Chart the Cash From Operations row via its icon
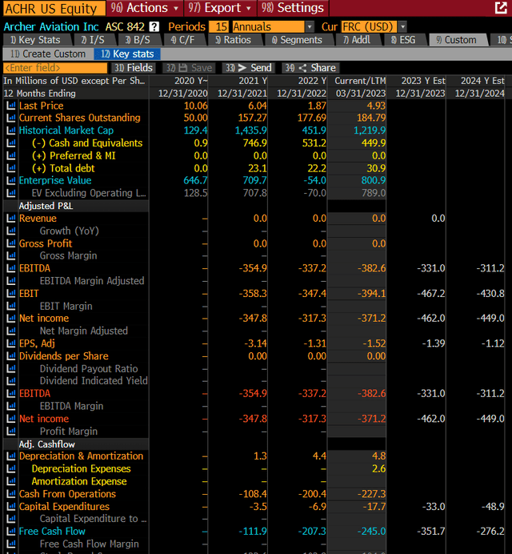Image resolution: width=512 pixels, height=554 pixels. (11, 494)
